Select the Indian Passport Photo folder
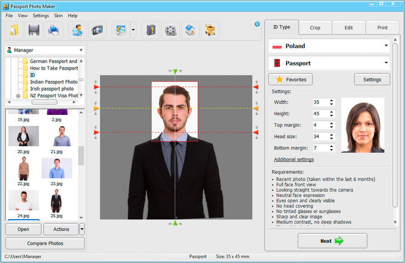The image size is (405, 263). (54, 82)
